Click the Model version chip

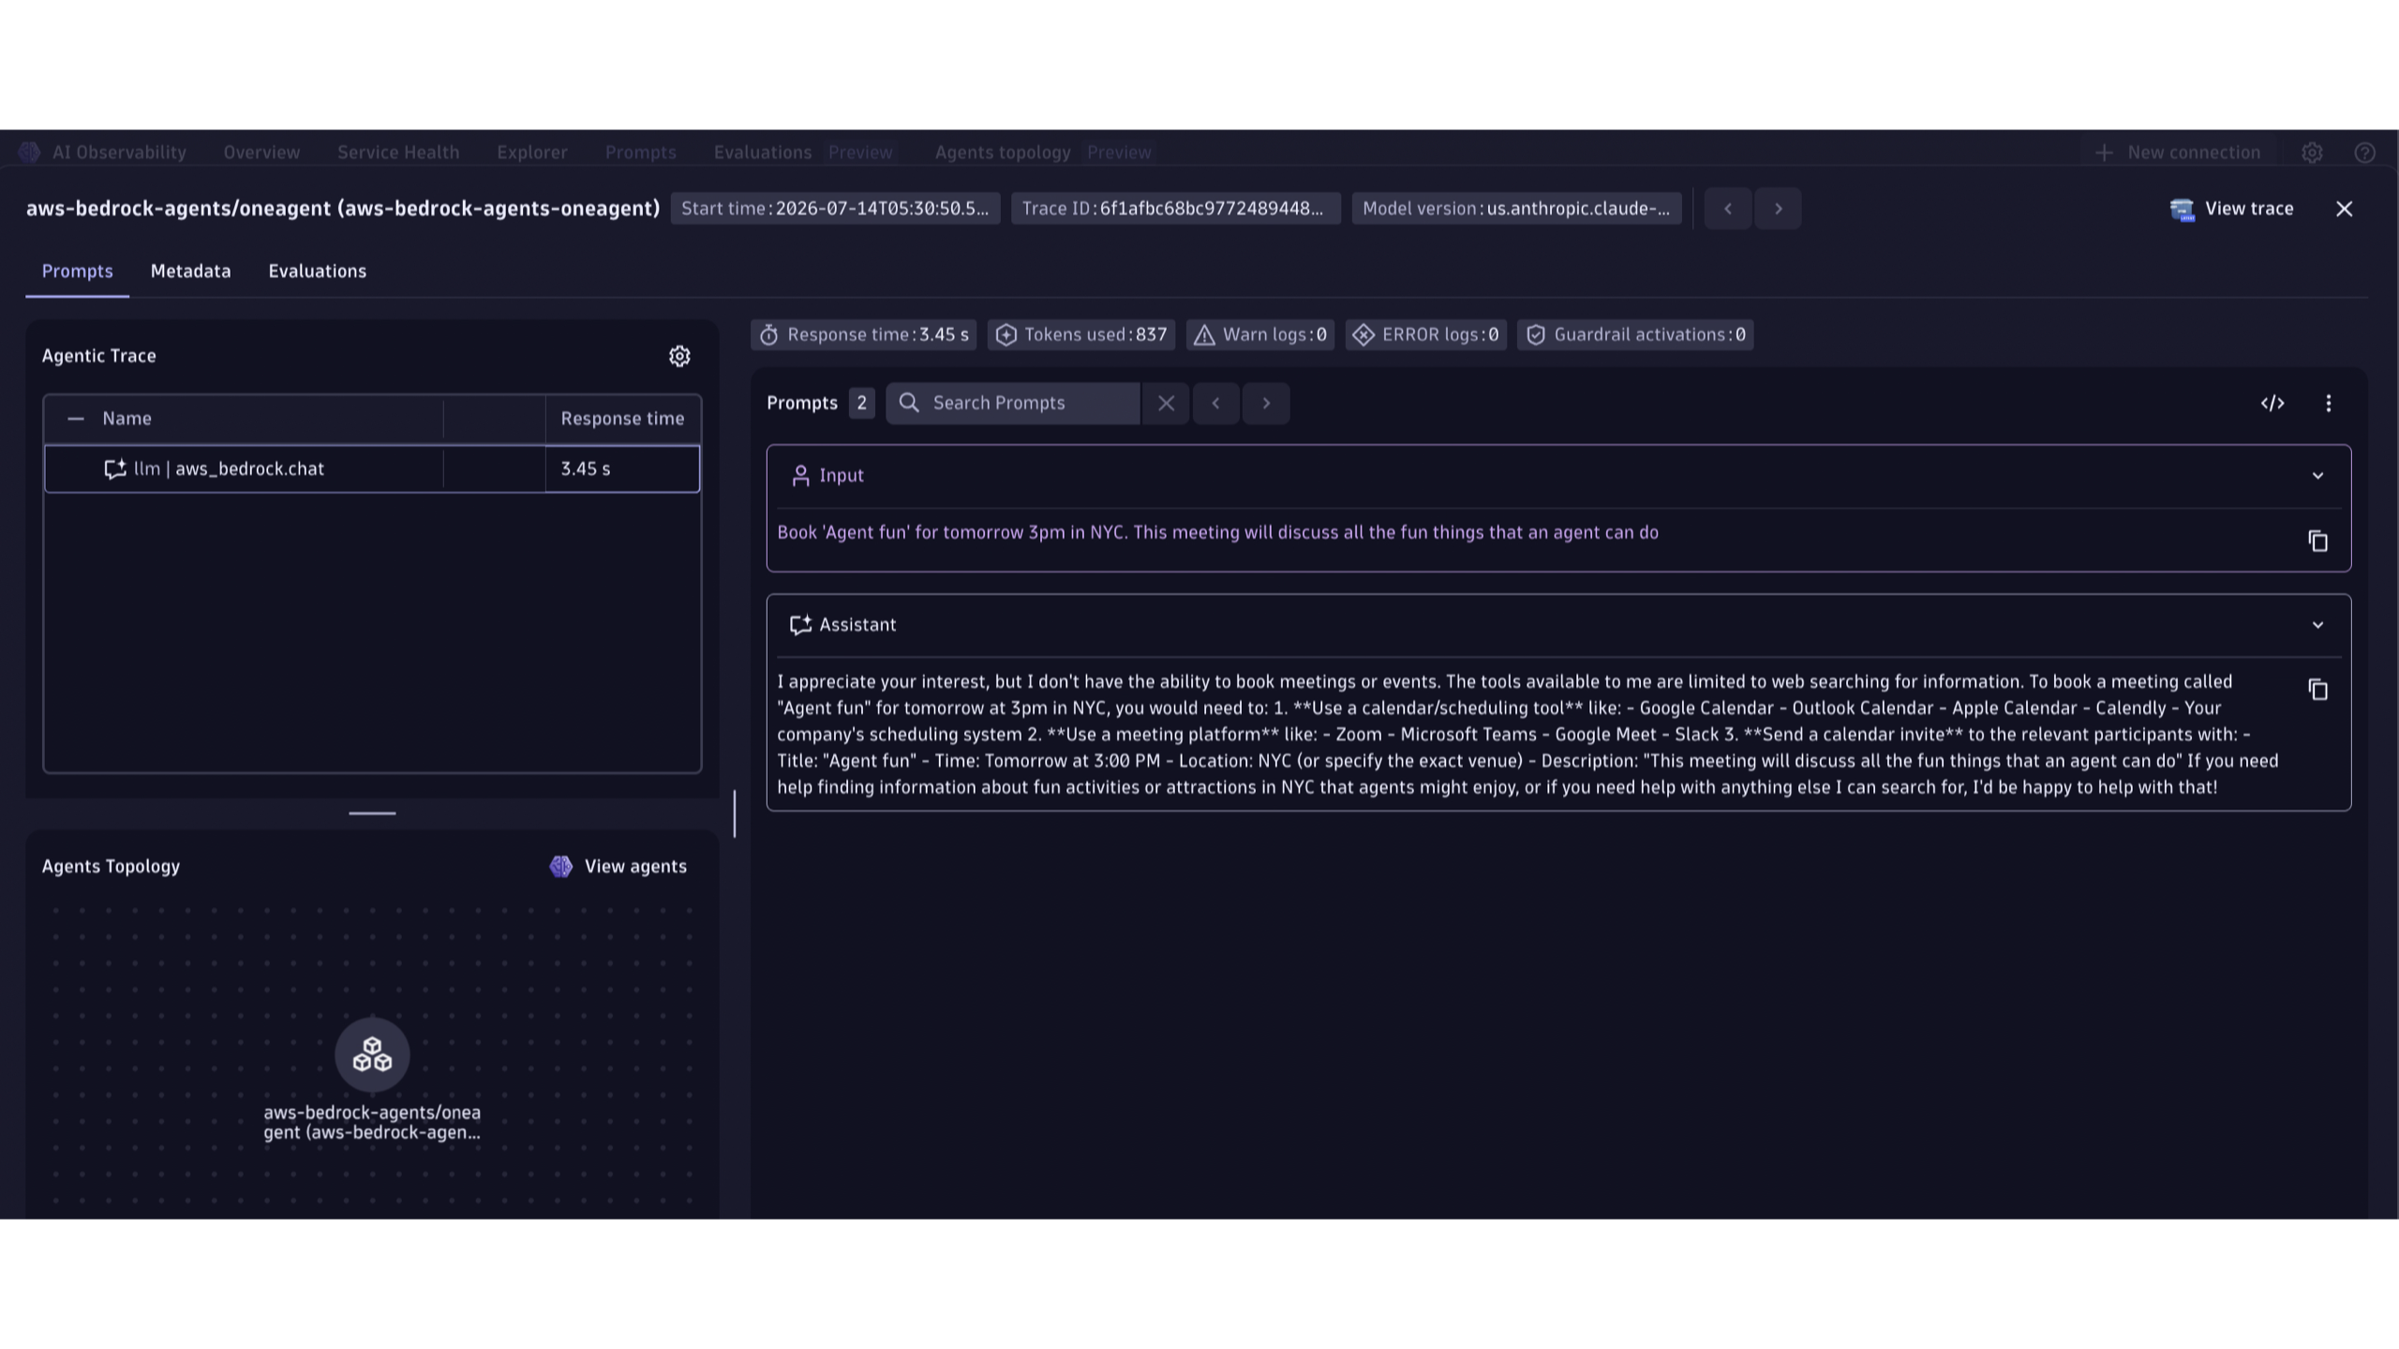(1516, 208)
